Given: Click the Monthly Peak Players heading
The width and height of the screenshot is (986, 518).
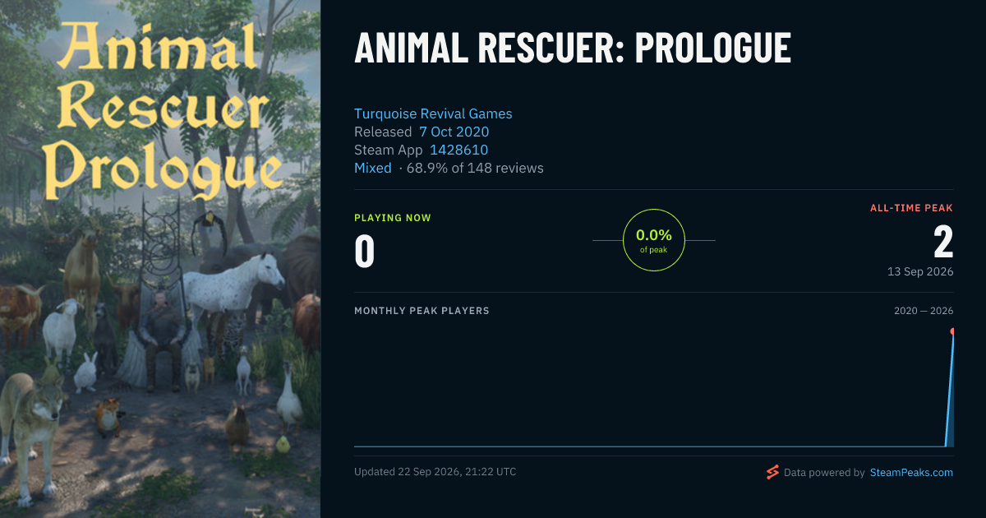Looking at the screenshot, I should 422,311.
